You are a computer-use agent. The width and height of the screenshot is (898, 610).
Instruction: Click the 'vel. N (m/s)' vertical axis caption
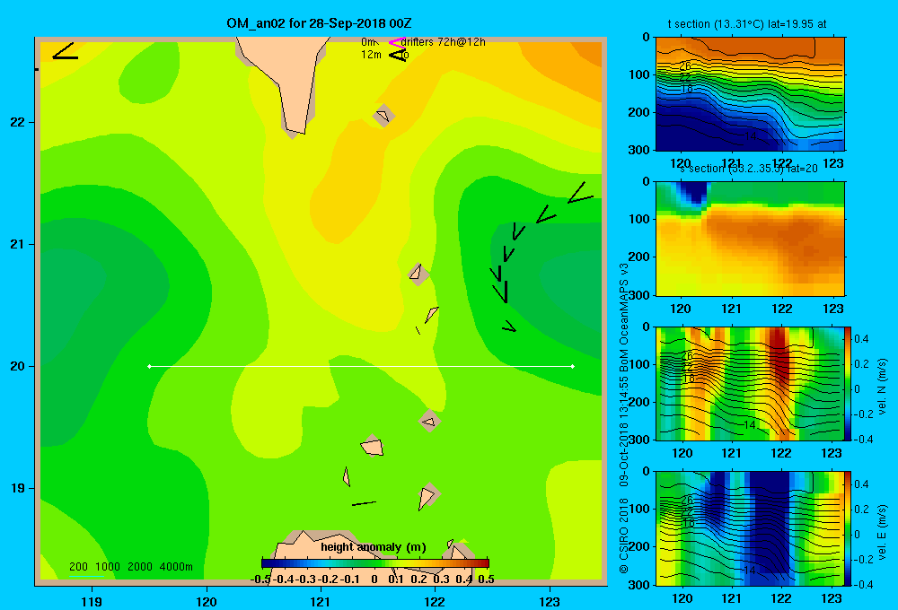pyautogui.click(x=883, y=387)
